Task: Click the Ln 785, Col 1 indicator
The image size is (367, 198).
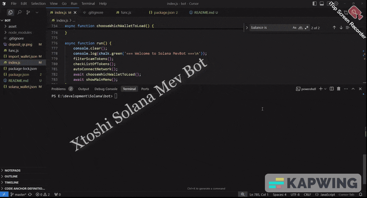Action: (x=259, y=194)
